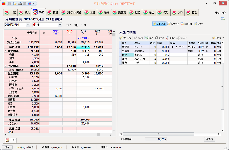This screenshot has width=229, height=150.
Task: Click the detail grid horizontal scrollbar thumb
Action: tap(158, 134)
